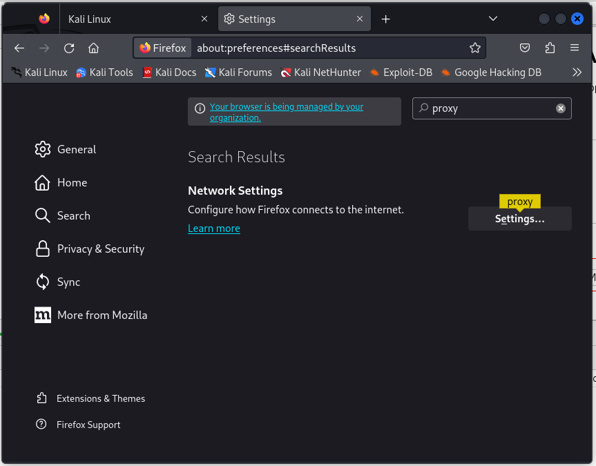
Task: Open Kali Docs bookmark
Action: pyautogui.click(x=169, y=72)
